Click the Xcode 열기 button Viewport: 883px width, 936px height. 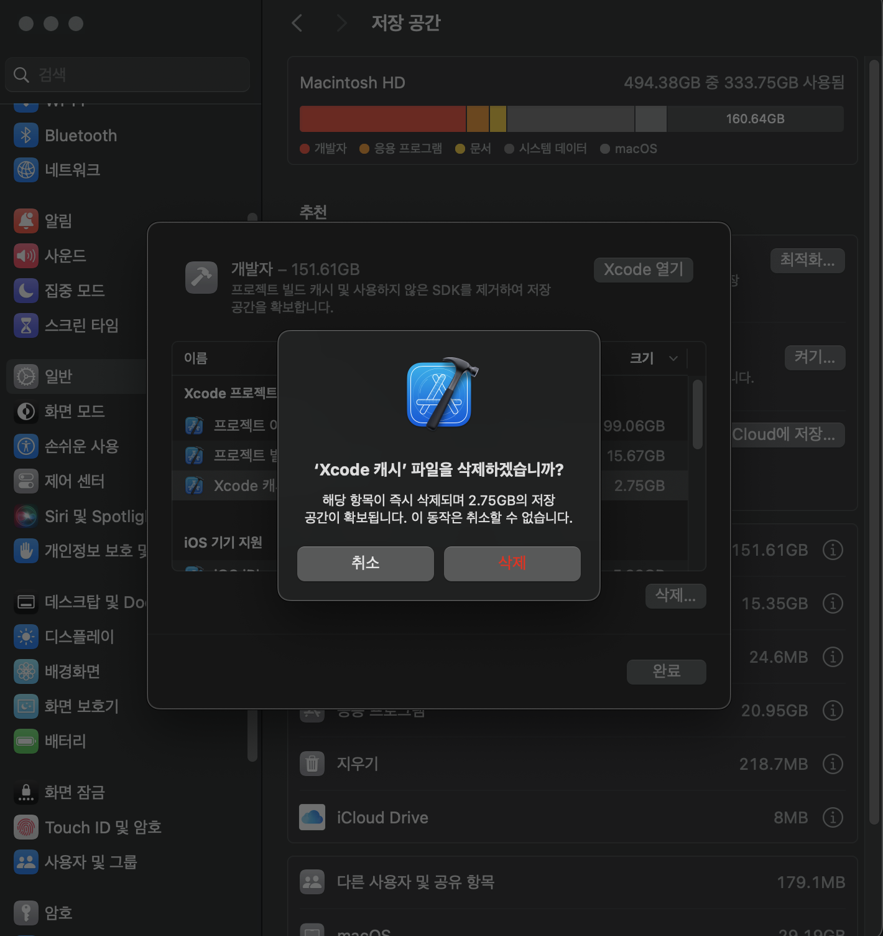point(643,269)
